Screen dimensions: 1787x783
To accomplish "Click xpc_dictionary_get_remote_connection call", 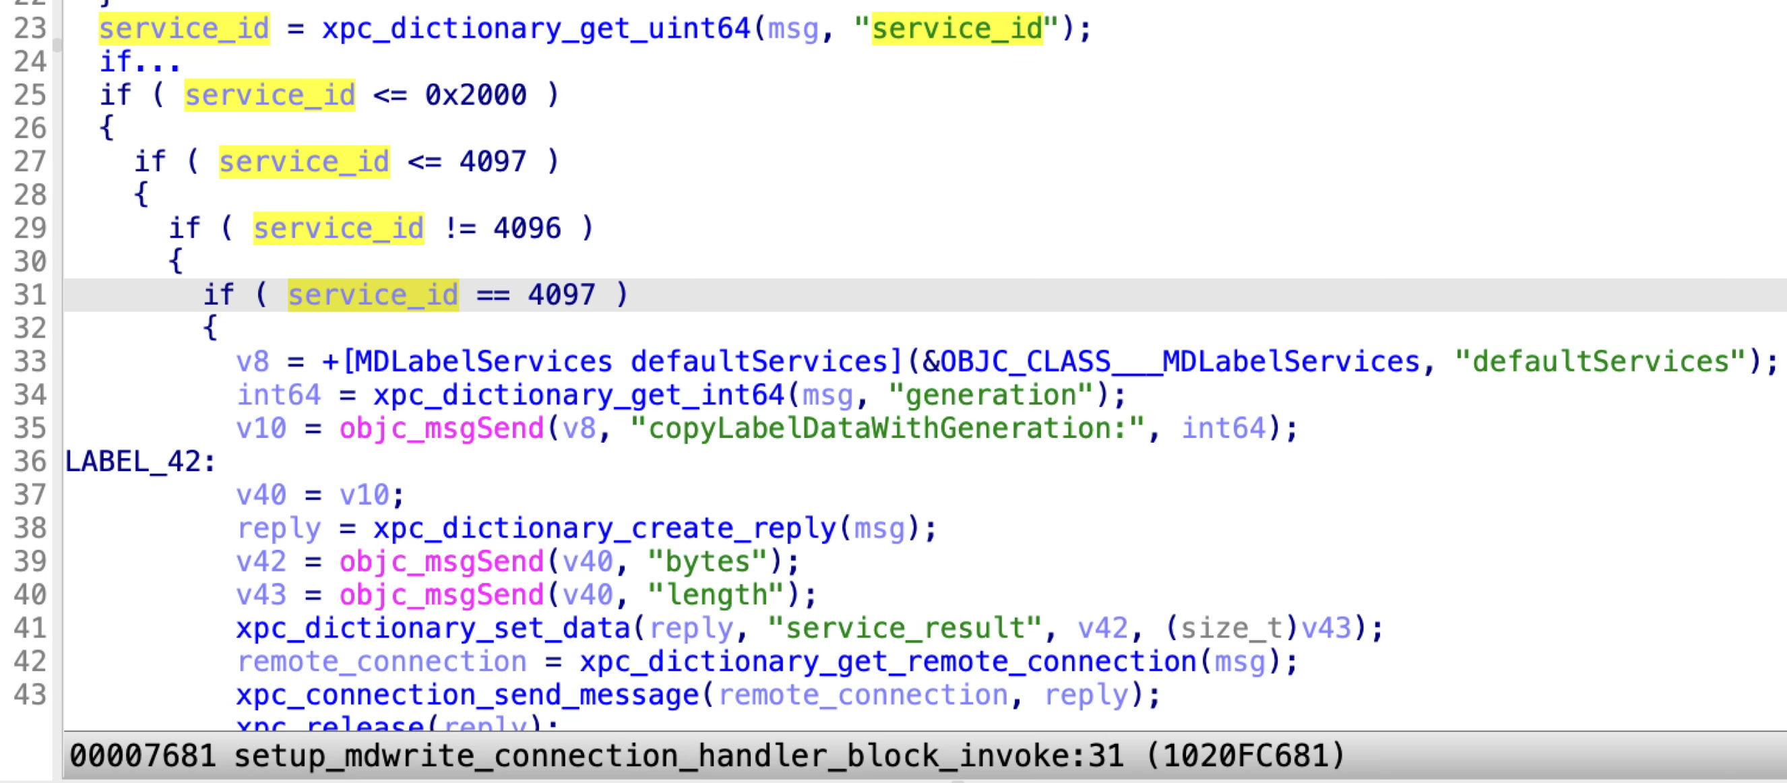I will pyautogui.click(x=888, y=661).
